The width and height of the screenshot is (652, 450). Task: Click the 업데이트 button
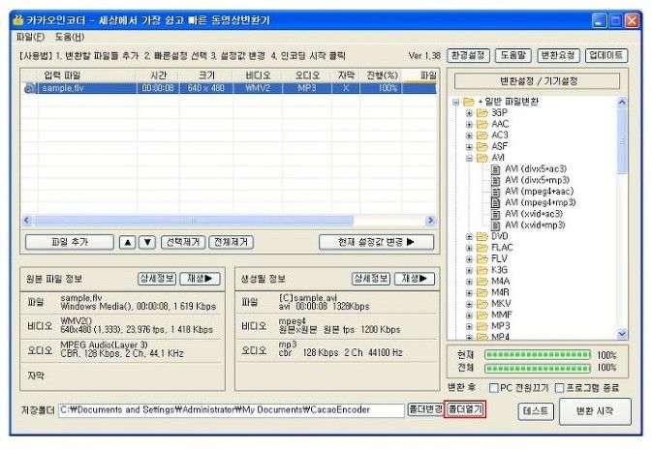tap(606, 55)
